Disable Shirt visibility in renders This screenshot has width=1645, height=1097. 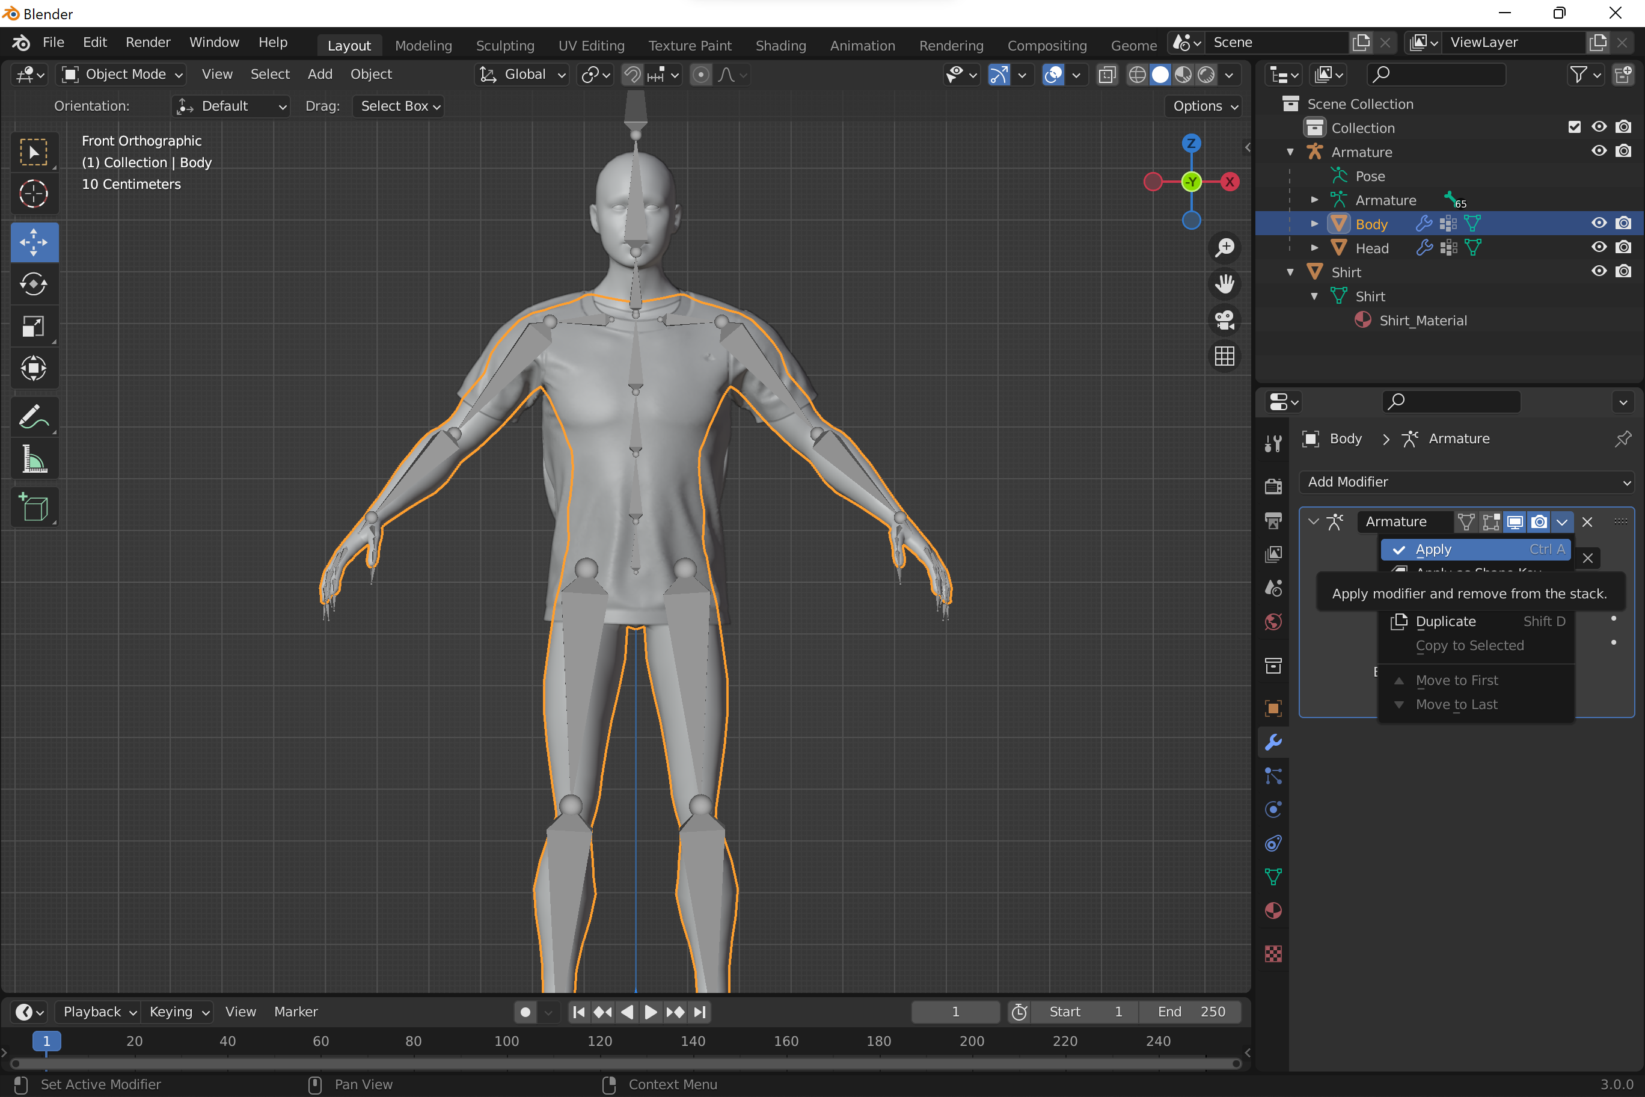1623,271
